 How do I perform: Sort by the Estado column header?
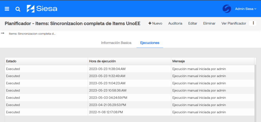(46, 61)
